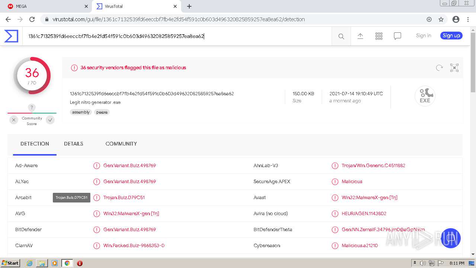This screenshot has width=476, height=268.
Task: Close the MEGA tab
Action: pos(86,6)
